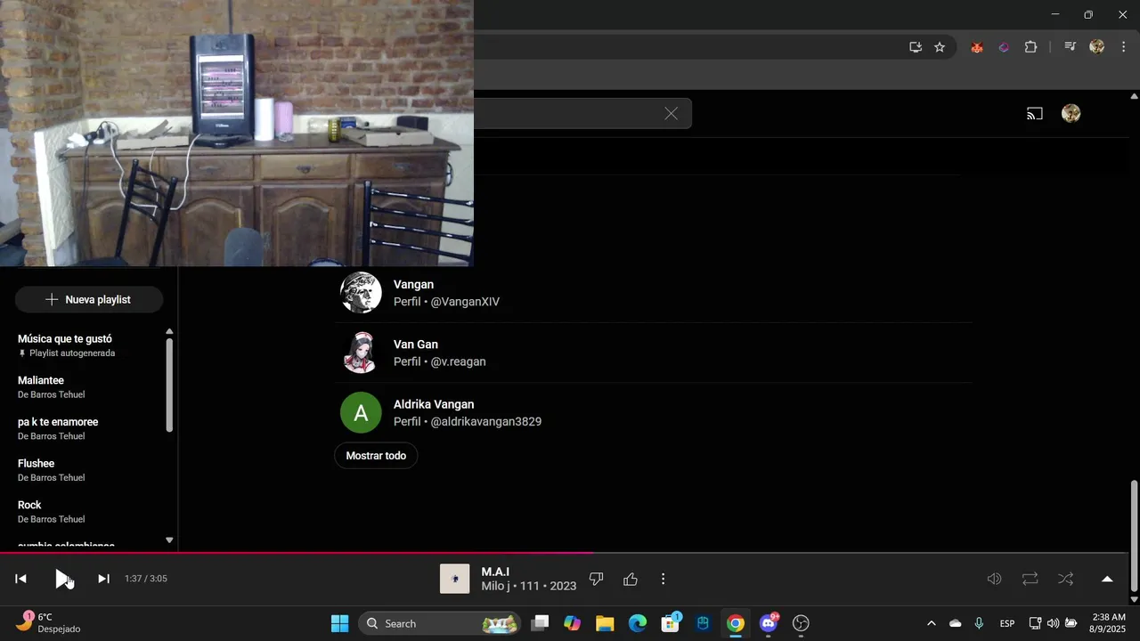Click the Van Gan anime avatar
This screenshot has width=1140, height=641.
(x=361, y=353)
